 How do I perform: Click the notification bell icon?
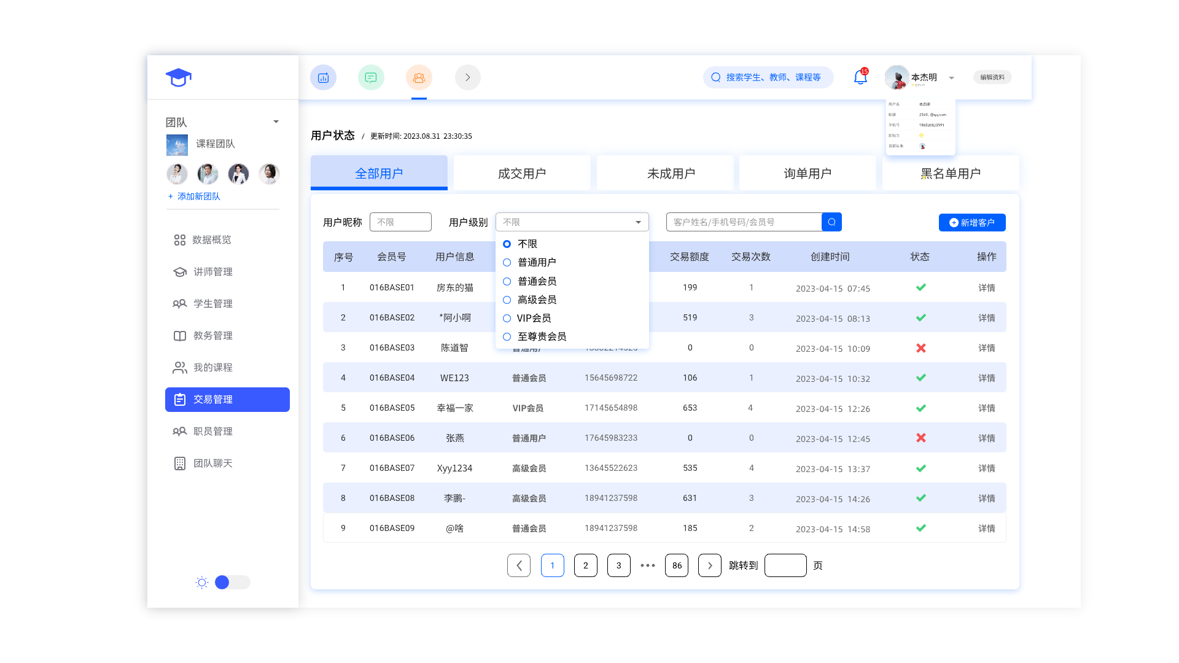[x=860, y=77]
